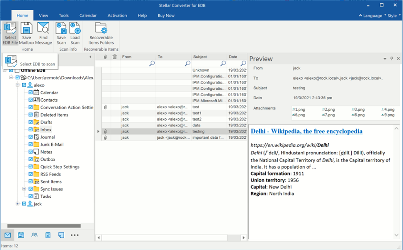The image size is (403, 250).
Task: Collapse the alexo mailbox tree node
Action: (x=17, y=85)
